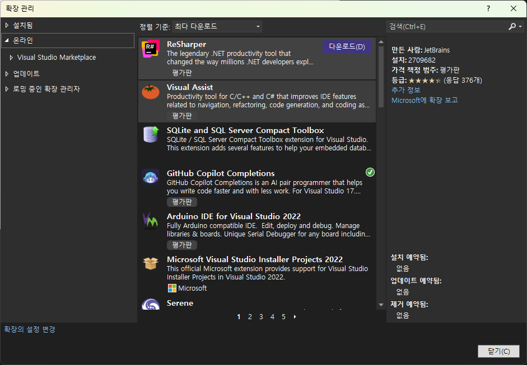The image size is (527, 365).
Task: Click the search magnifier icon
Action: (512, 26)
